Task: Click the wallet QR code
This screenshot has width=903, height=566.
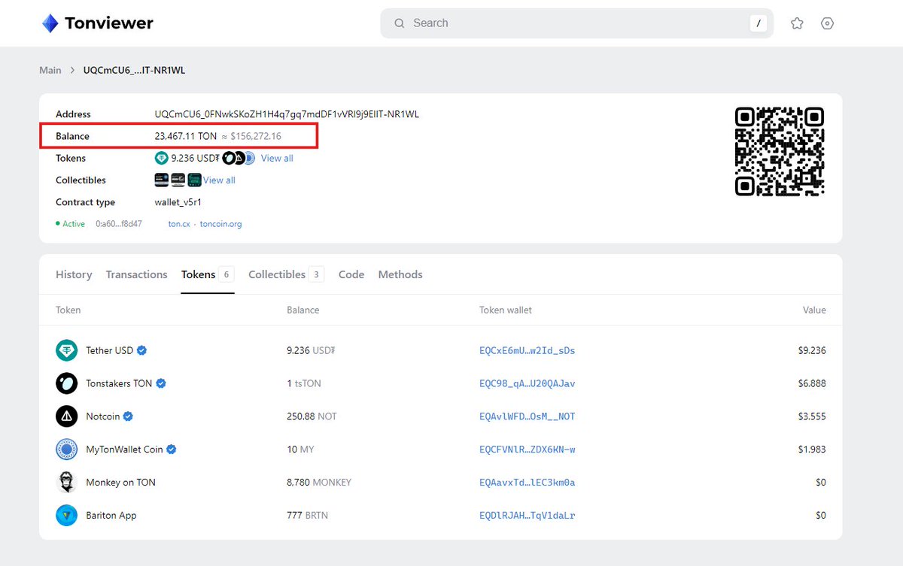Action: (x=780, y=152)
